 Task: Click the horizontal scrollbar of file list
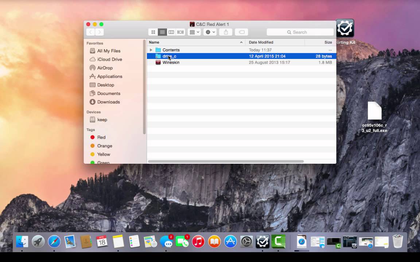tap(226, 162)
